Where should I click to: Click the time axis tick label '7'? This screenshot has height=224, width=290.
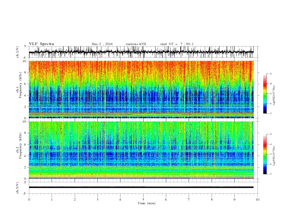(x=189, y=199)
